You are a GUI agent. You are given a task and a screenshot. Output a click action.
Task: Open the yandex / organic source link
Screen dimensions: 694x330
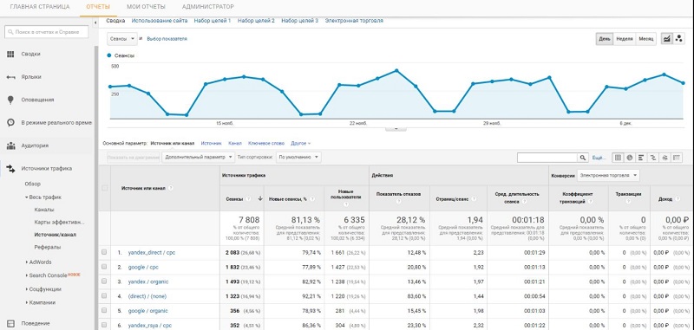pyautogui.click(x=148, y=281)
